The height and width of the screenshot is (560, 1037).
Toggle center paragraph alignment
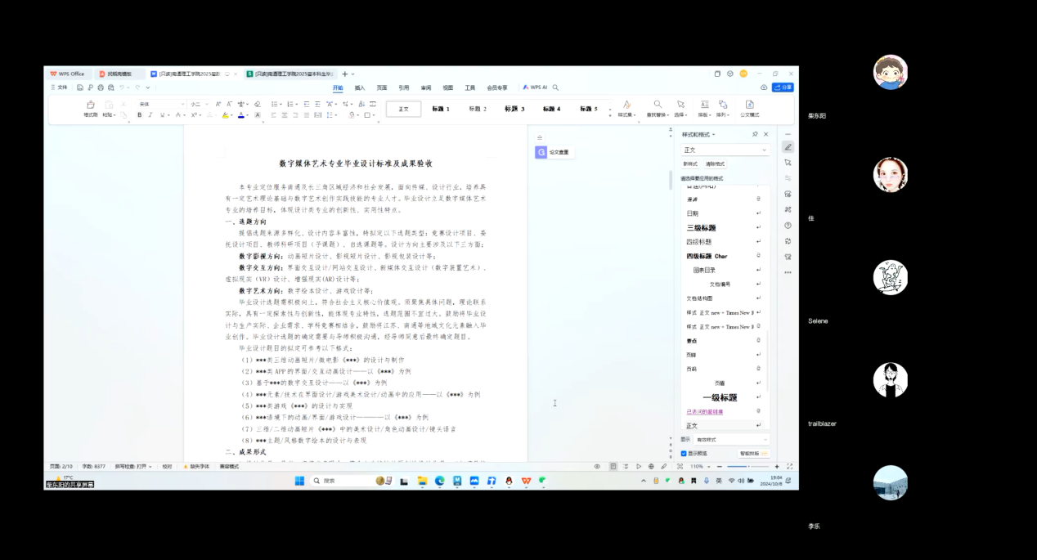point(285,115)
